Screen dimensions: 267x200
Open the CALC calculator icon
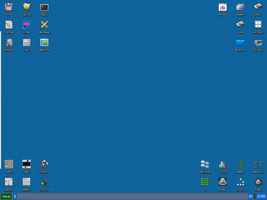[x=27, y=43]
